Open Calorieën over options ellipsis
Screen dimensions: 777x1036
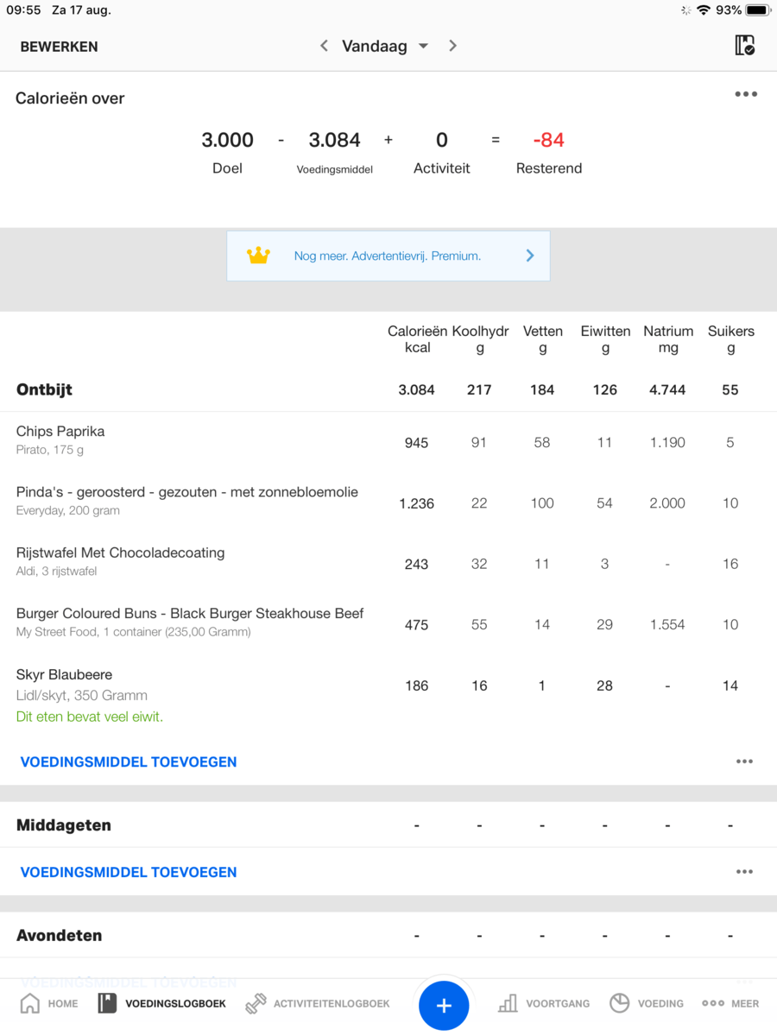[x=746, y=94]
